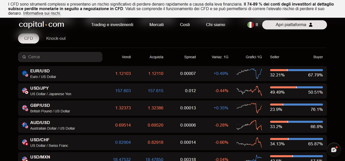This screenshot has width=345, height=161.
Task: Click the AUD/USD buy price 0.69520
Action: pyautogui.click(x=156, y=125)
